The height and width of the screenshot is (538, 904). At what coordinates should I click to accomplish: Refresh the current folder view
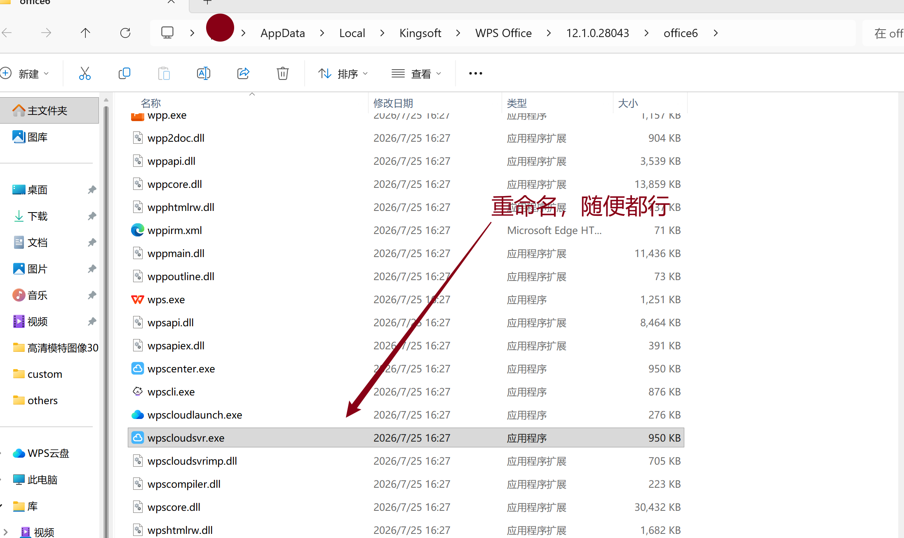pyautogui.click(x=125, y=33)
